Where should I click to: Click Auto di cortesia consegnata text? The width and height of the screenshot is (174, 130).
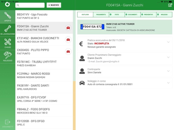(110, 84)
